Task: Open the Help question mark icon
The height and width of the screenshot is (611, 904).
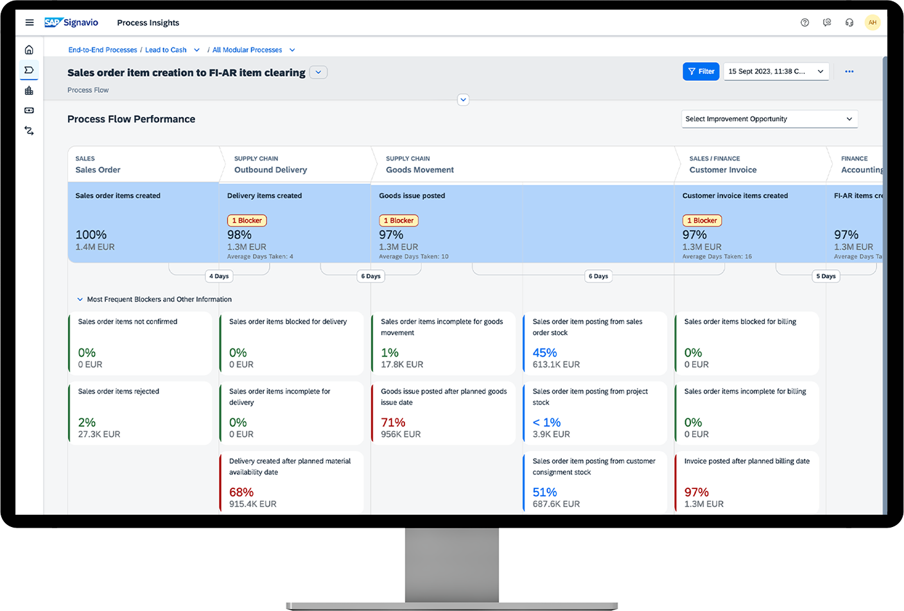Action: click(804, 22)
